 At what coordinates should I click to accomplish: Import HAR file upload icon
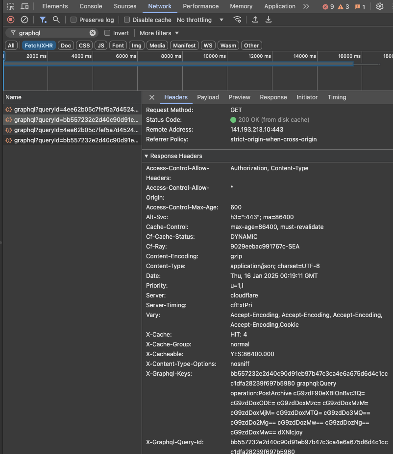click(x=255, y=20)
